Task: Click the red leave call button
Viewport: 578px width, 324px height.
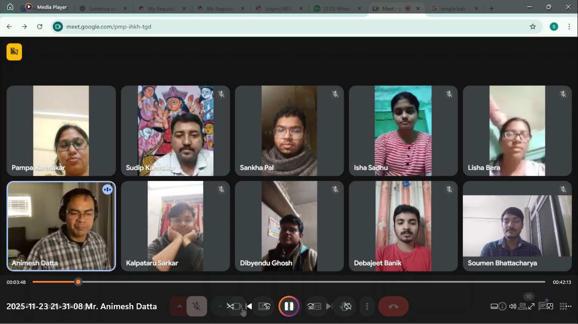Action: click(x=393, y=306)
